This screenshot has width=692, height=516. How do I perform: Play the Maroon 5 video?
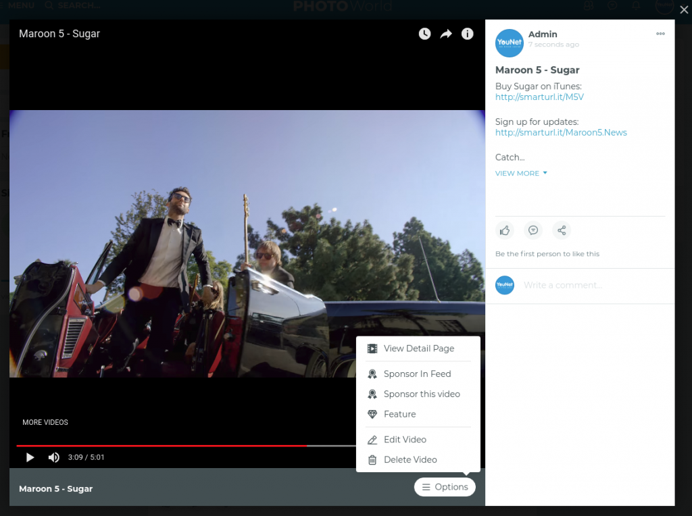coord(30,457)
